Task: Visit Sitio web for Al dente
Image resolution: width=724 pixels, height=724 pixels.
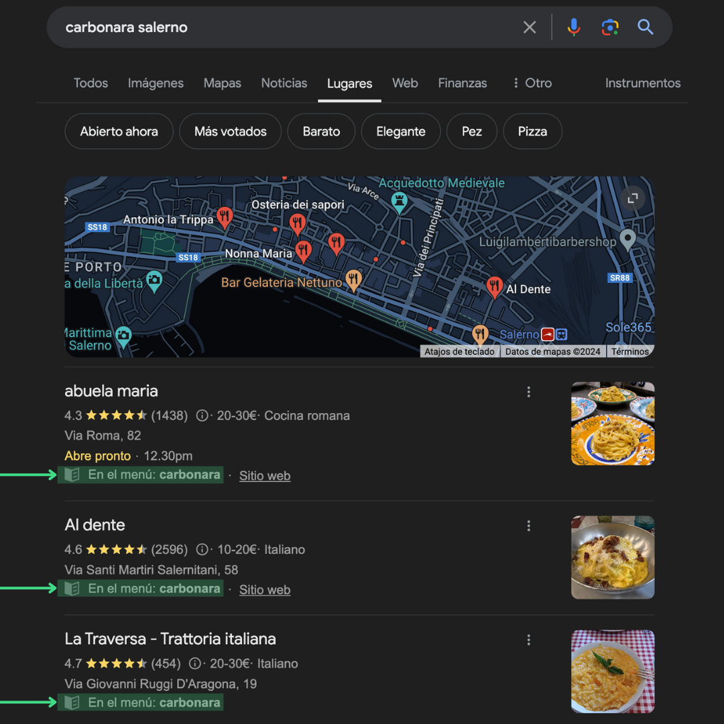Action: 265,590
